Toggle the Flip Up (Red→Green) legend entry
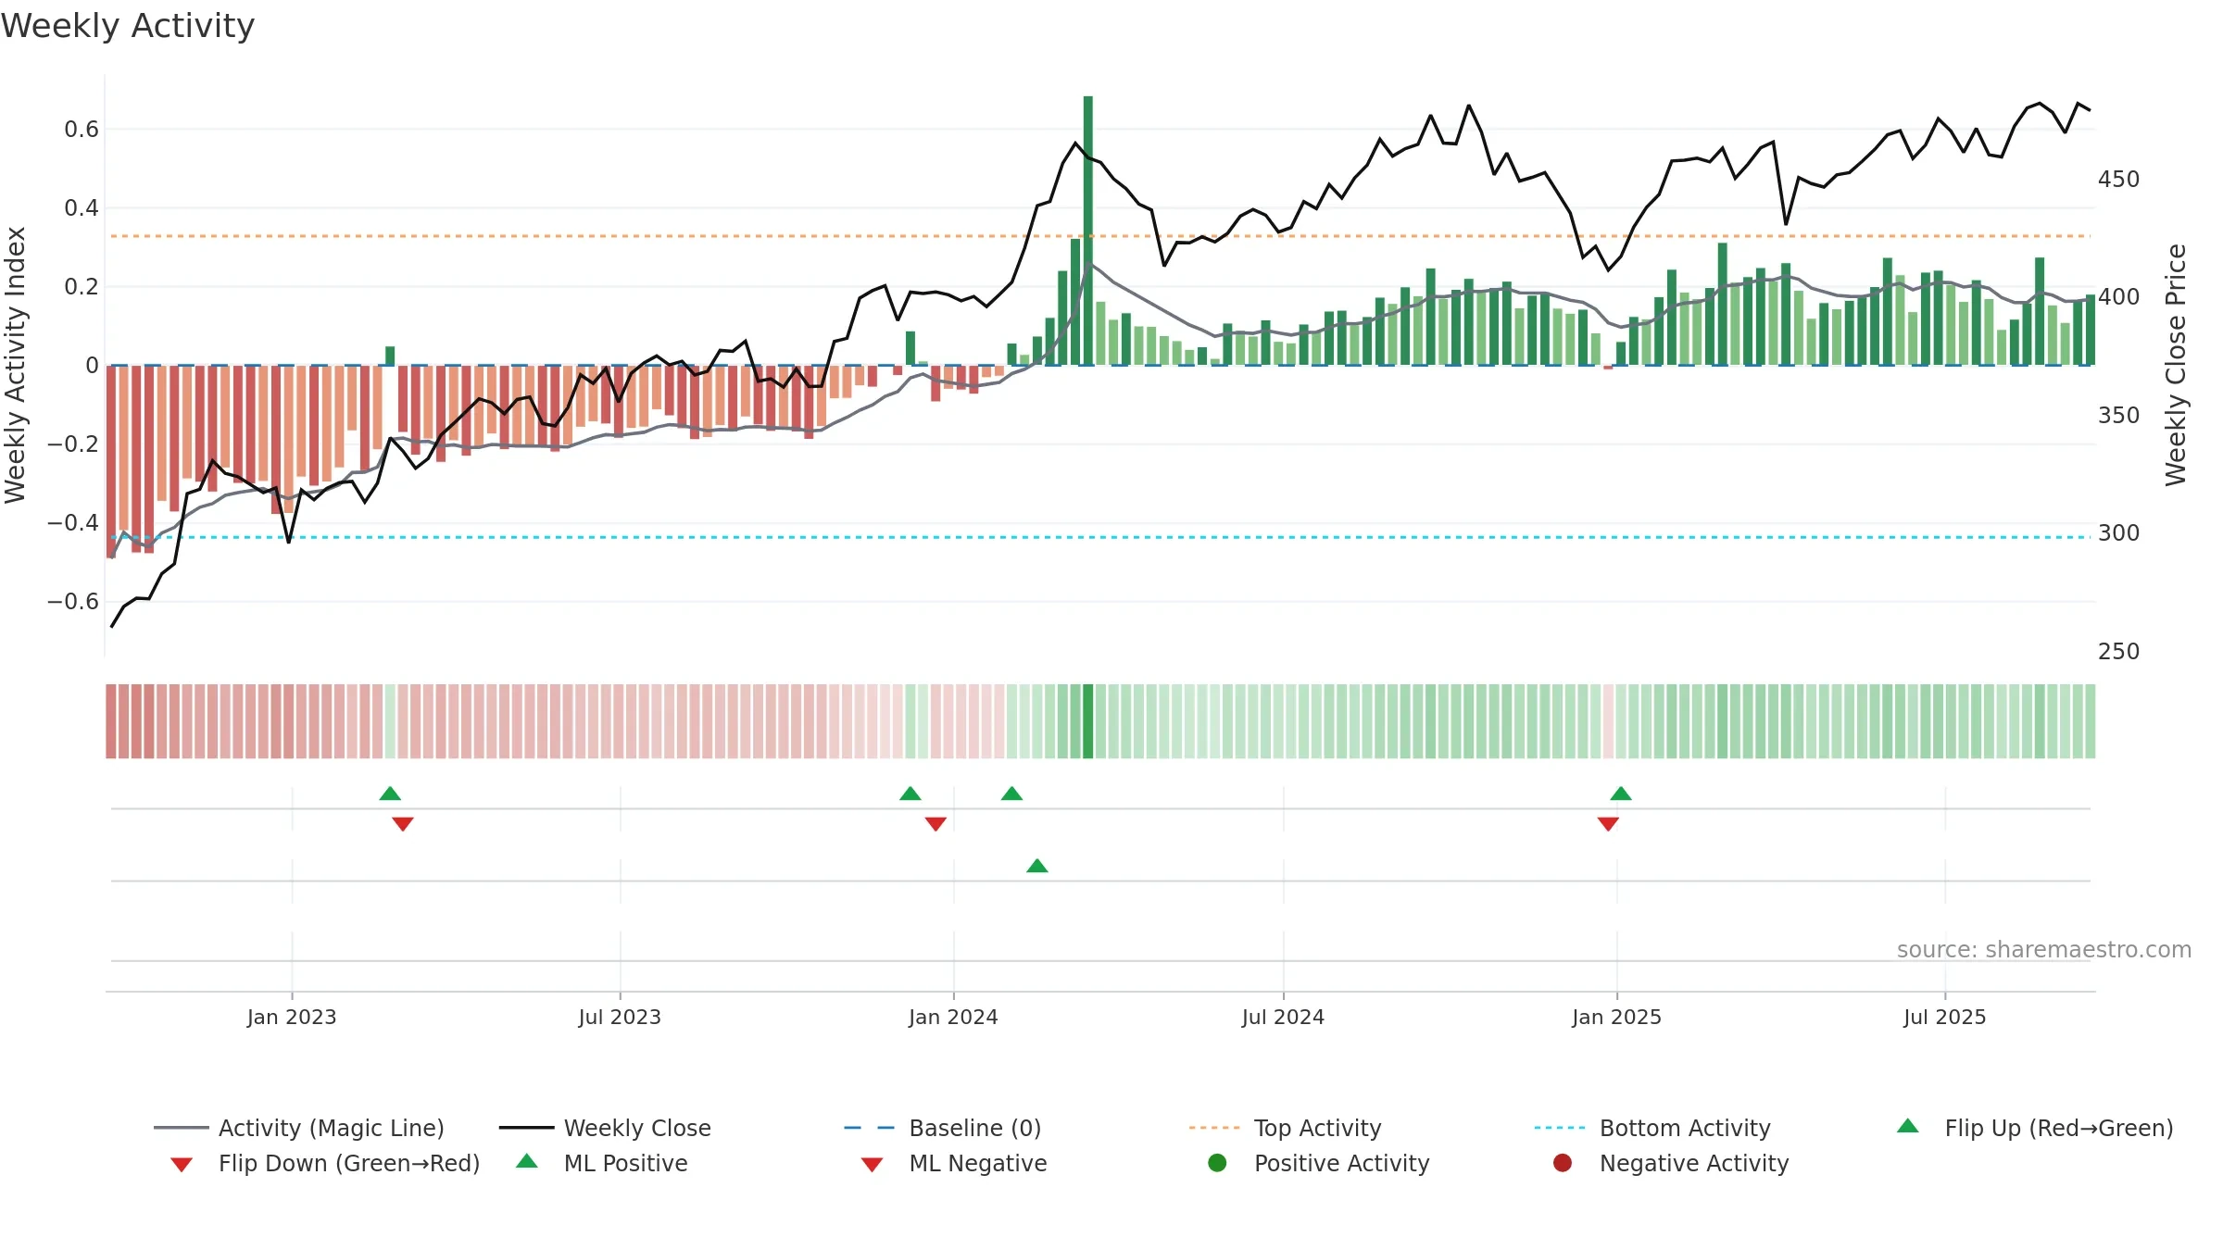The height and width of the screenshot is (1250, 2223). point(2035,1128)
